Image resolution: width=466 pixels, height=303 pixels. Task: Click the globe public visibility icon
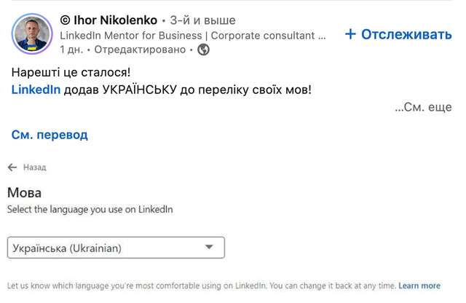coord(204,50)
